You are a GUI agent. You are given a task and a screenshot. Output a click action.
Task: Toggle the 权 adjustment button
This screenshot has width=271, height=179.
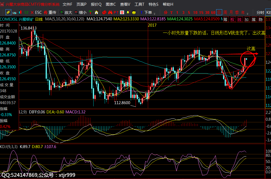232,19
